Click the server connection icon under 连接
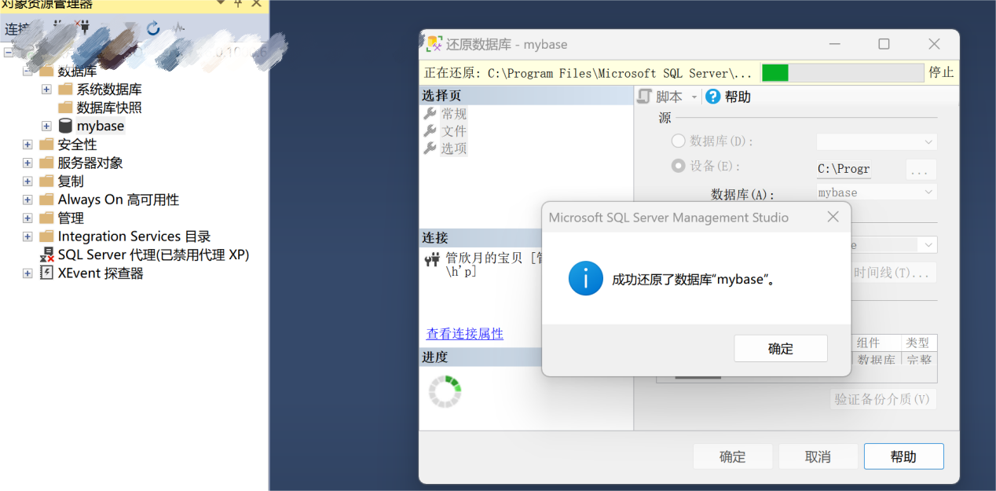The width and height of the screenshot is (996, 491). (x=432, y=258)
